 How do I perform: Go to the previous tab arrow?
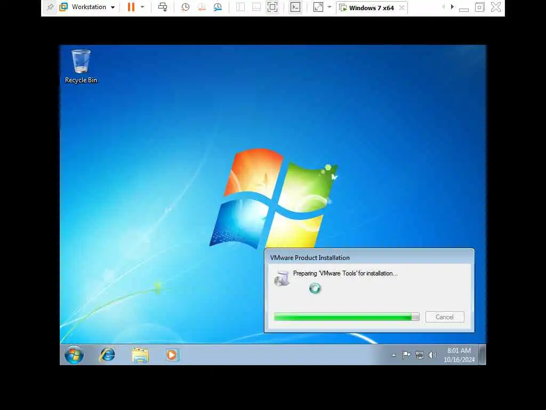(443, 6)
